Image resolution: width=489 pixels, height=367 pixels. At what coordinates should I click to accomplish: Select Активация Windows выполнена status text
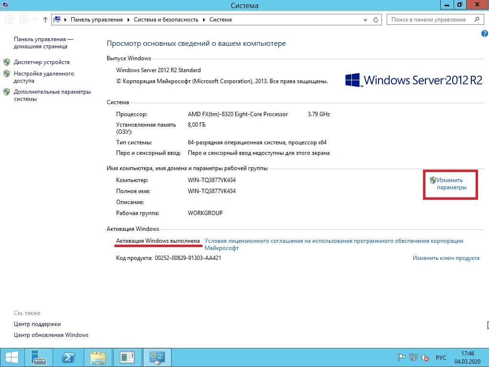pos(158,241)
